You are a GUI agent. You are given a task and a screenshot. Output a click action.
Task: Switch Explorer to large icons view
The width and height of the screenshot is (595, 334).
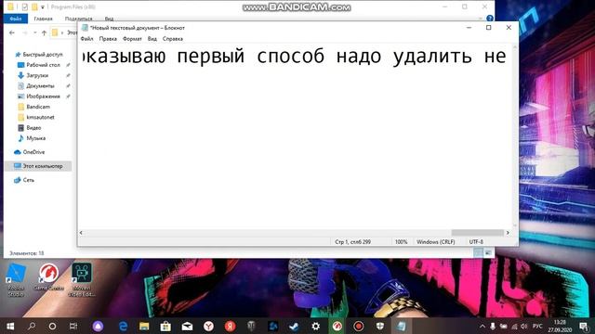(x=488, y=252)
